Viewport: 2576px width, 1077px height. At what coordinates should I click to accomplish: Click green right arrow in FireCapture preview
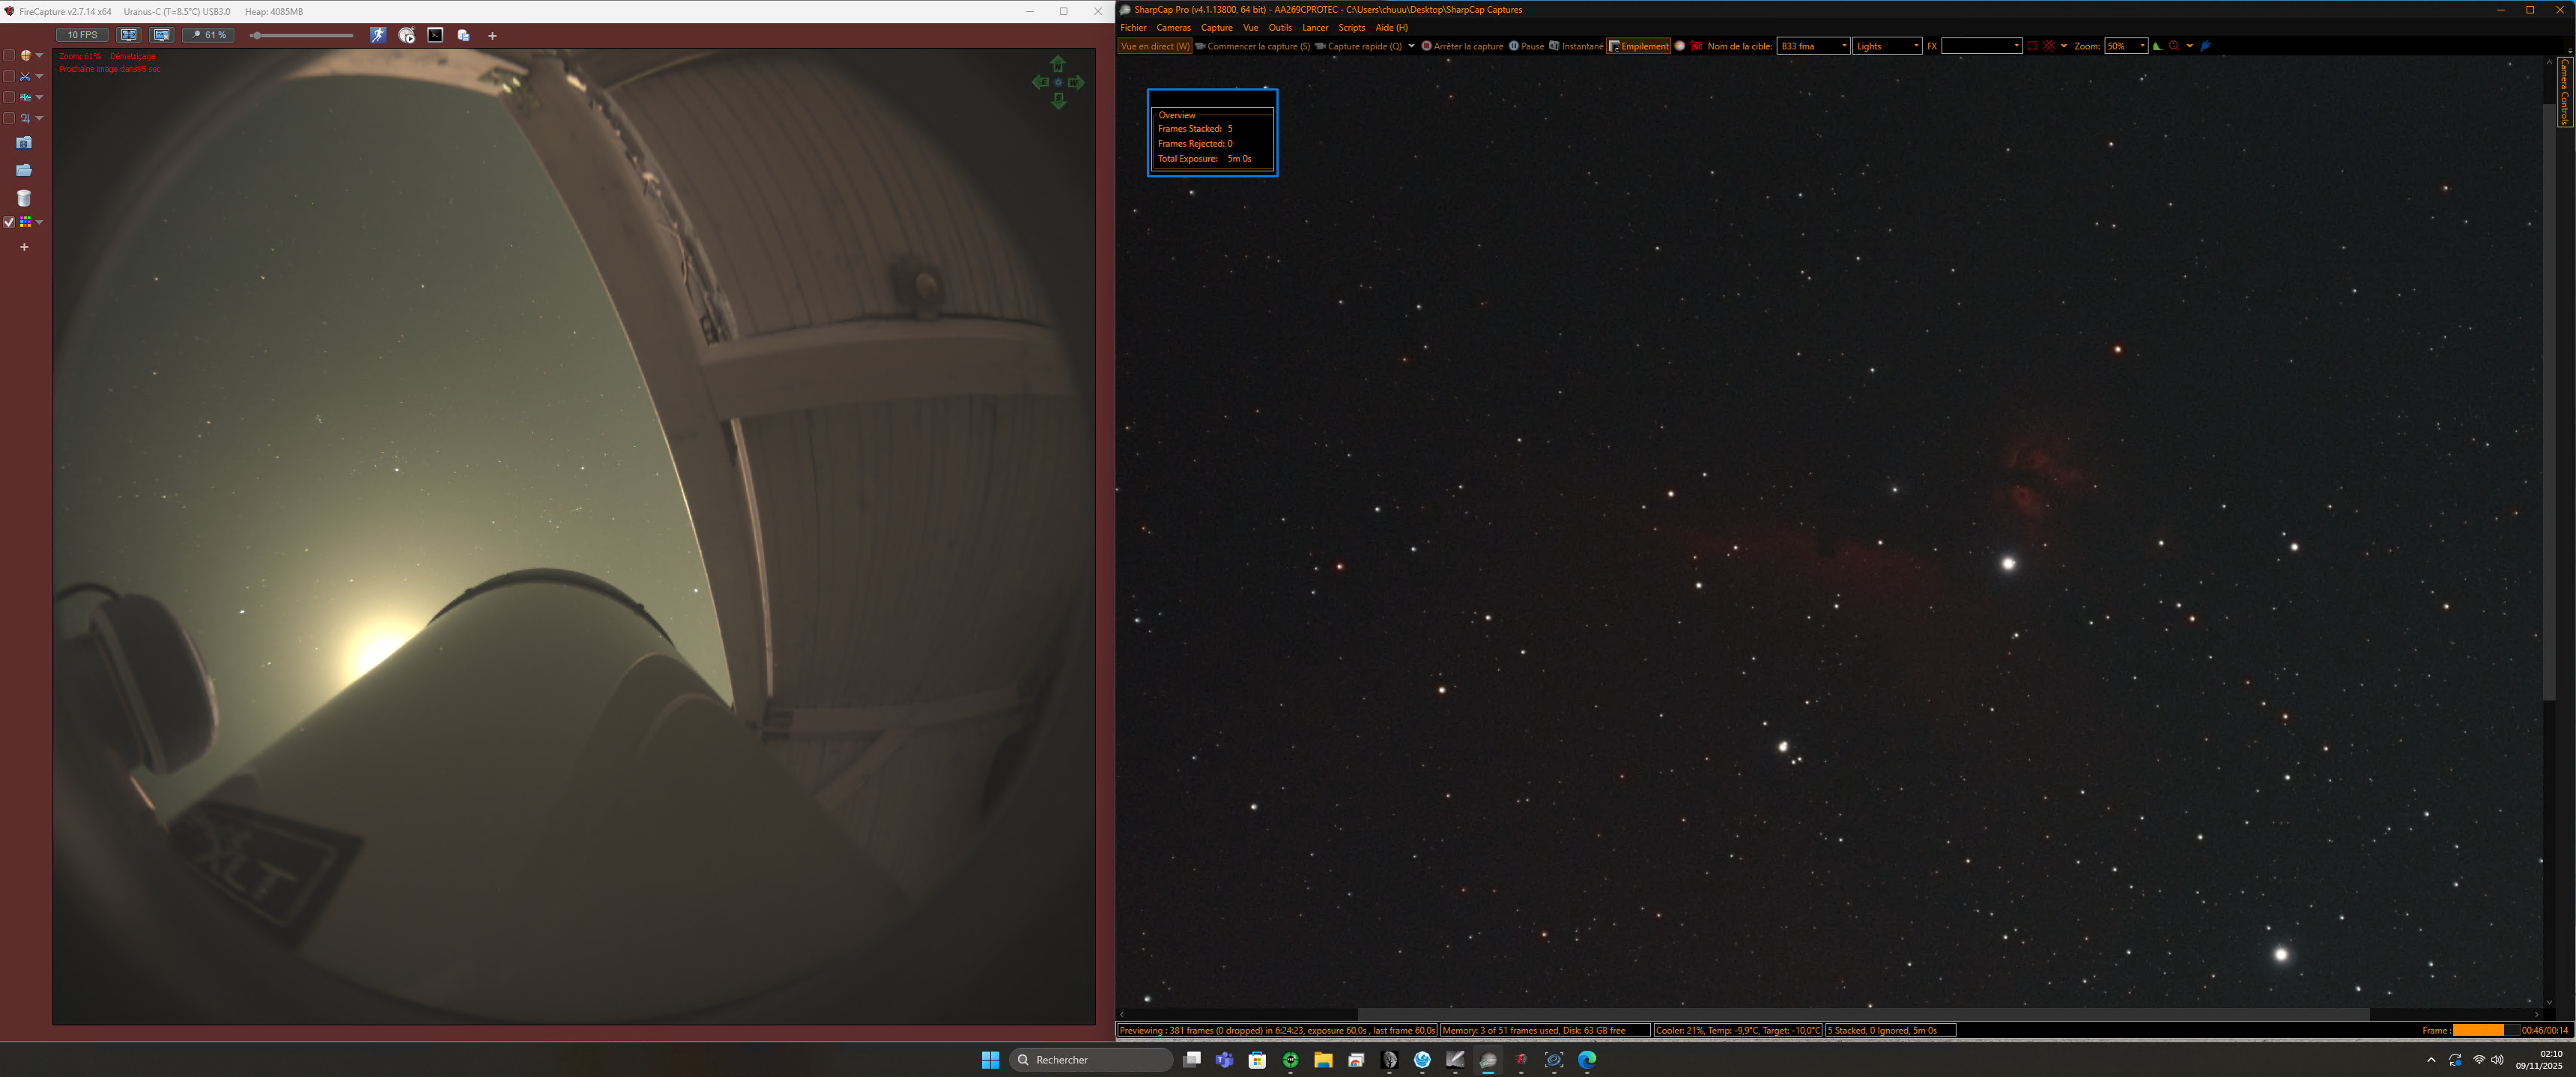(x=1076, y=83)
